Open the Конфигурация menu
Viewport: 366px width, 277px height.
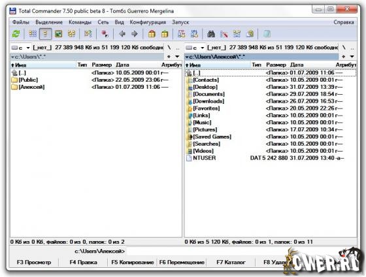coord(148,22)
